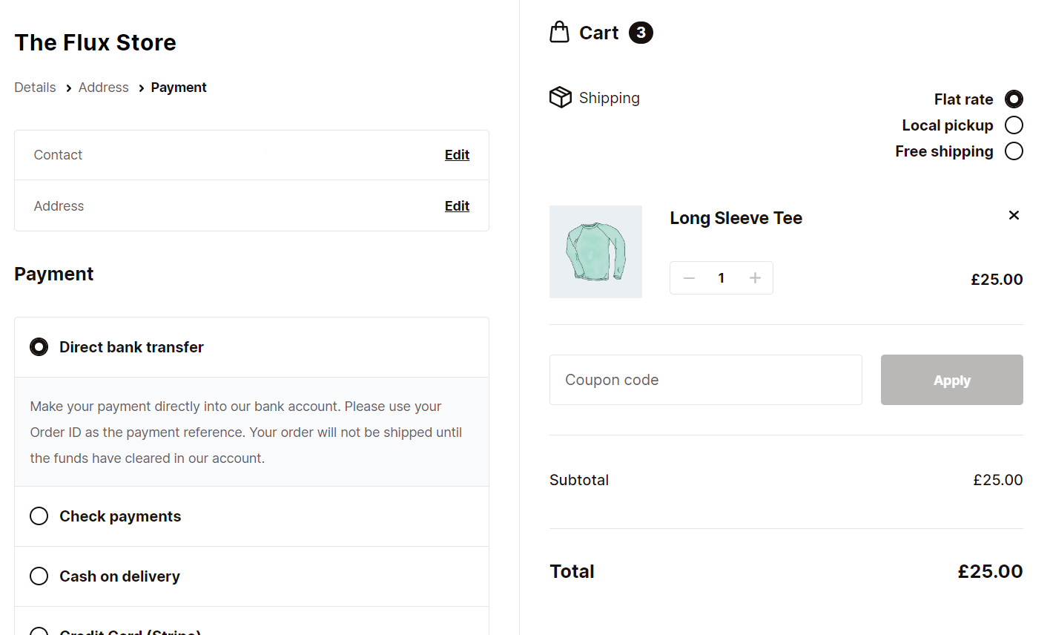The image size is (1050, 635).
Task: Click the cart item count badge
Action: tap(641, 32)
